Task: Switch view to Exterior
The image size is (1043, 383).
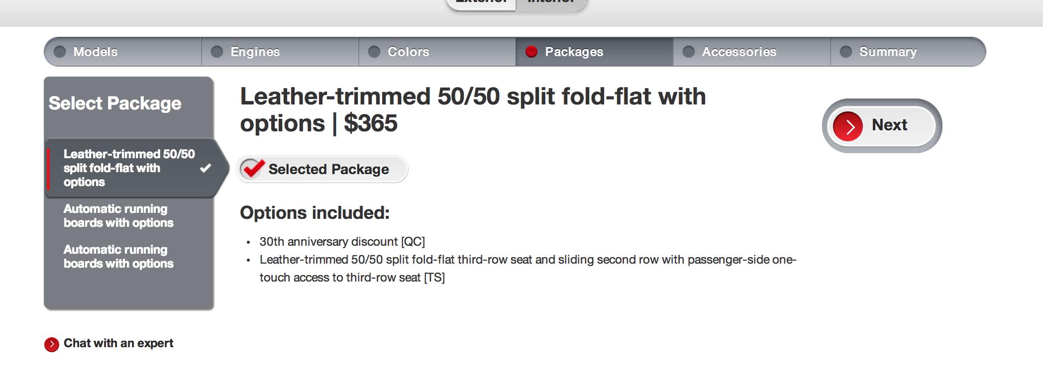Action: pos(481,3)
